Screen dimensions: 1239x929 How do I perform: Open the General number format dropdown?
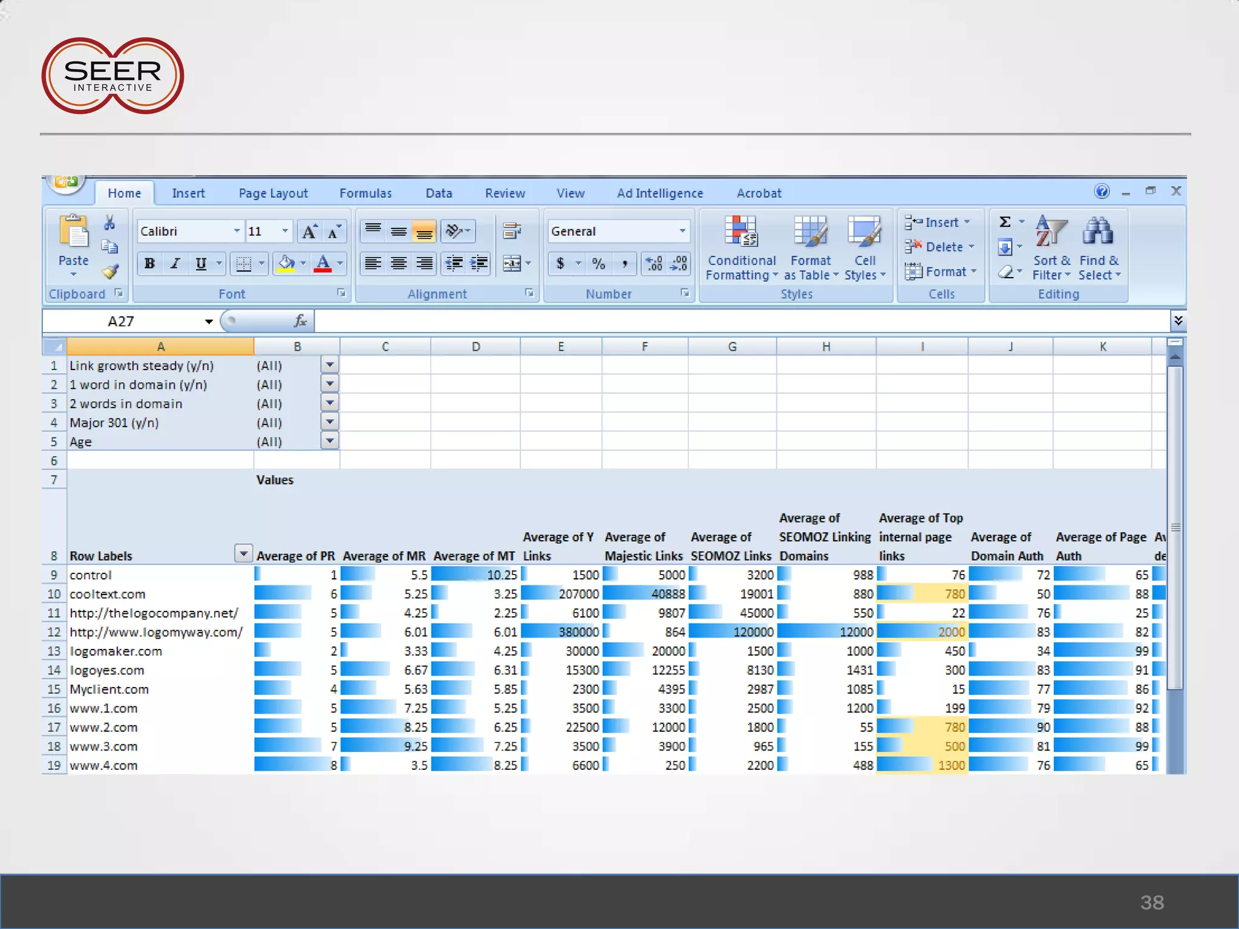click(x=682, y=231)
